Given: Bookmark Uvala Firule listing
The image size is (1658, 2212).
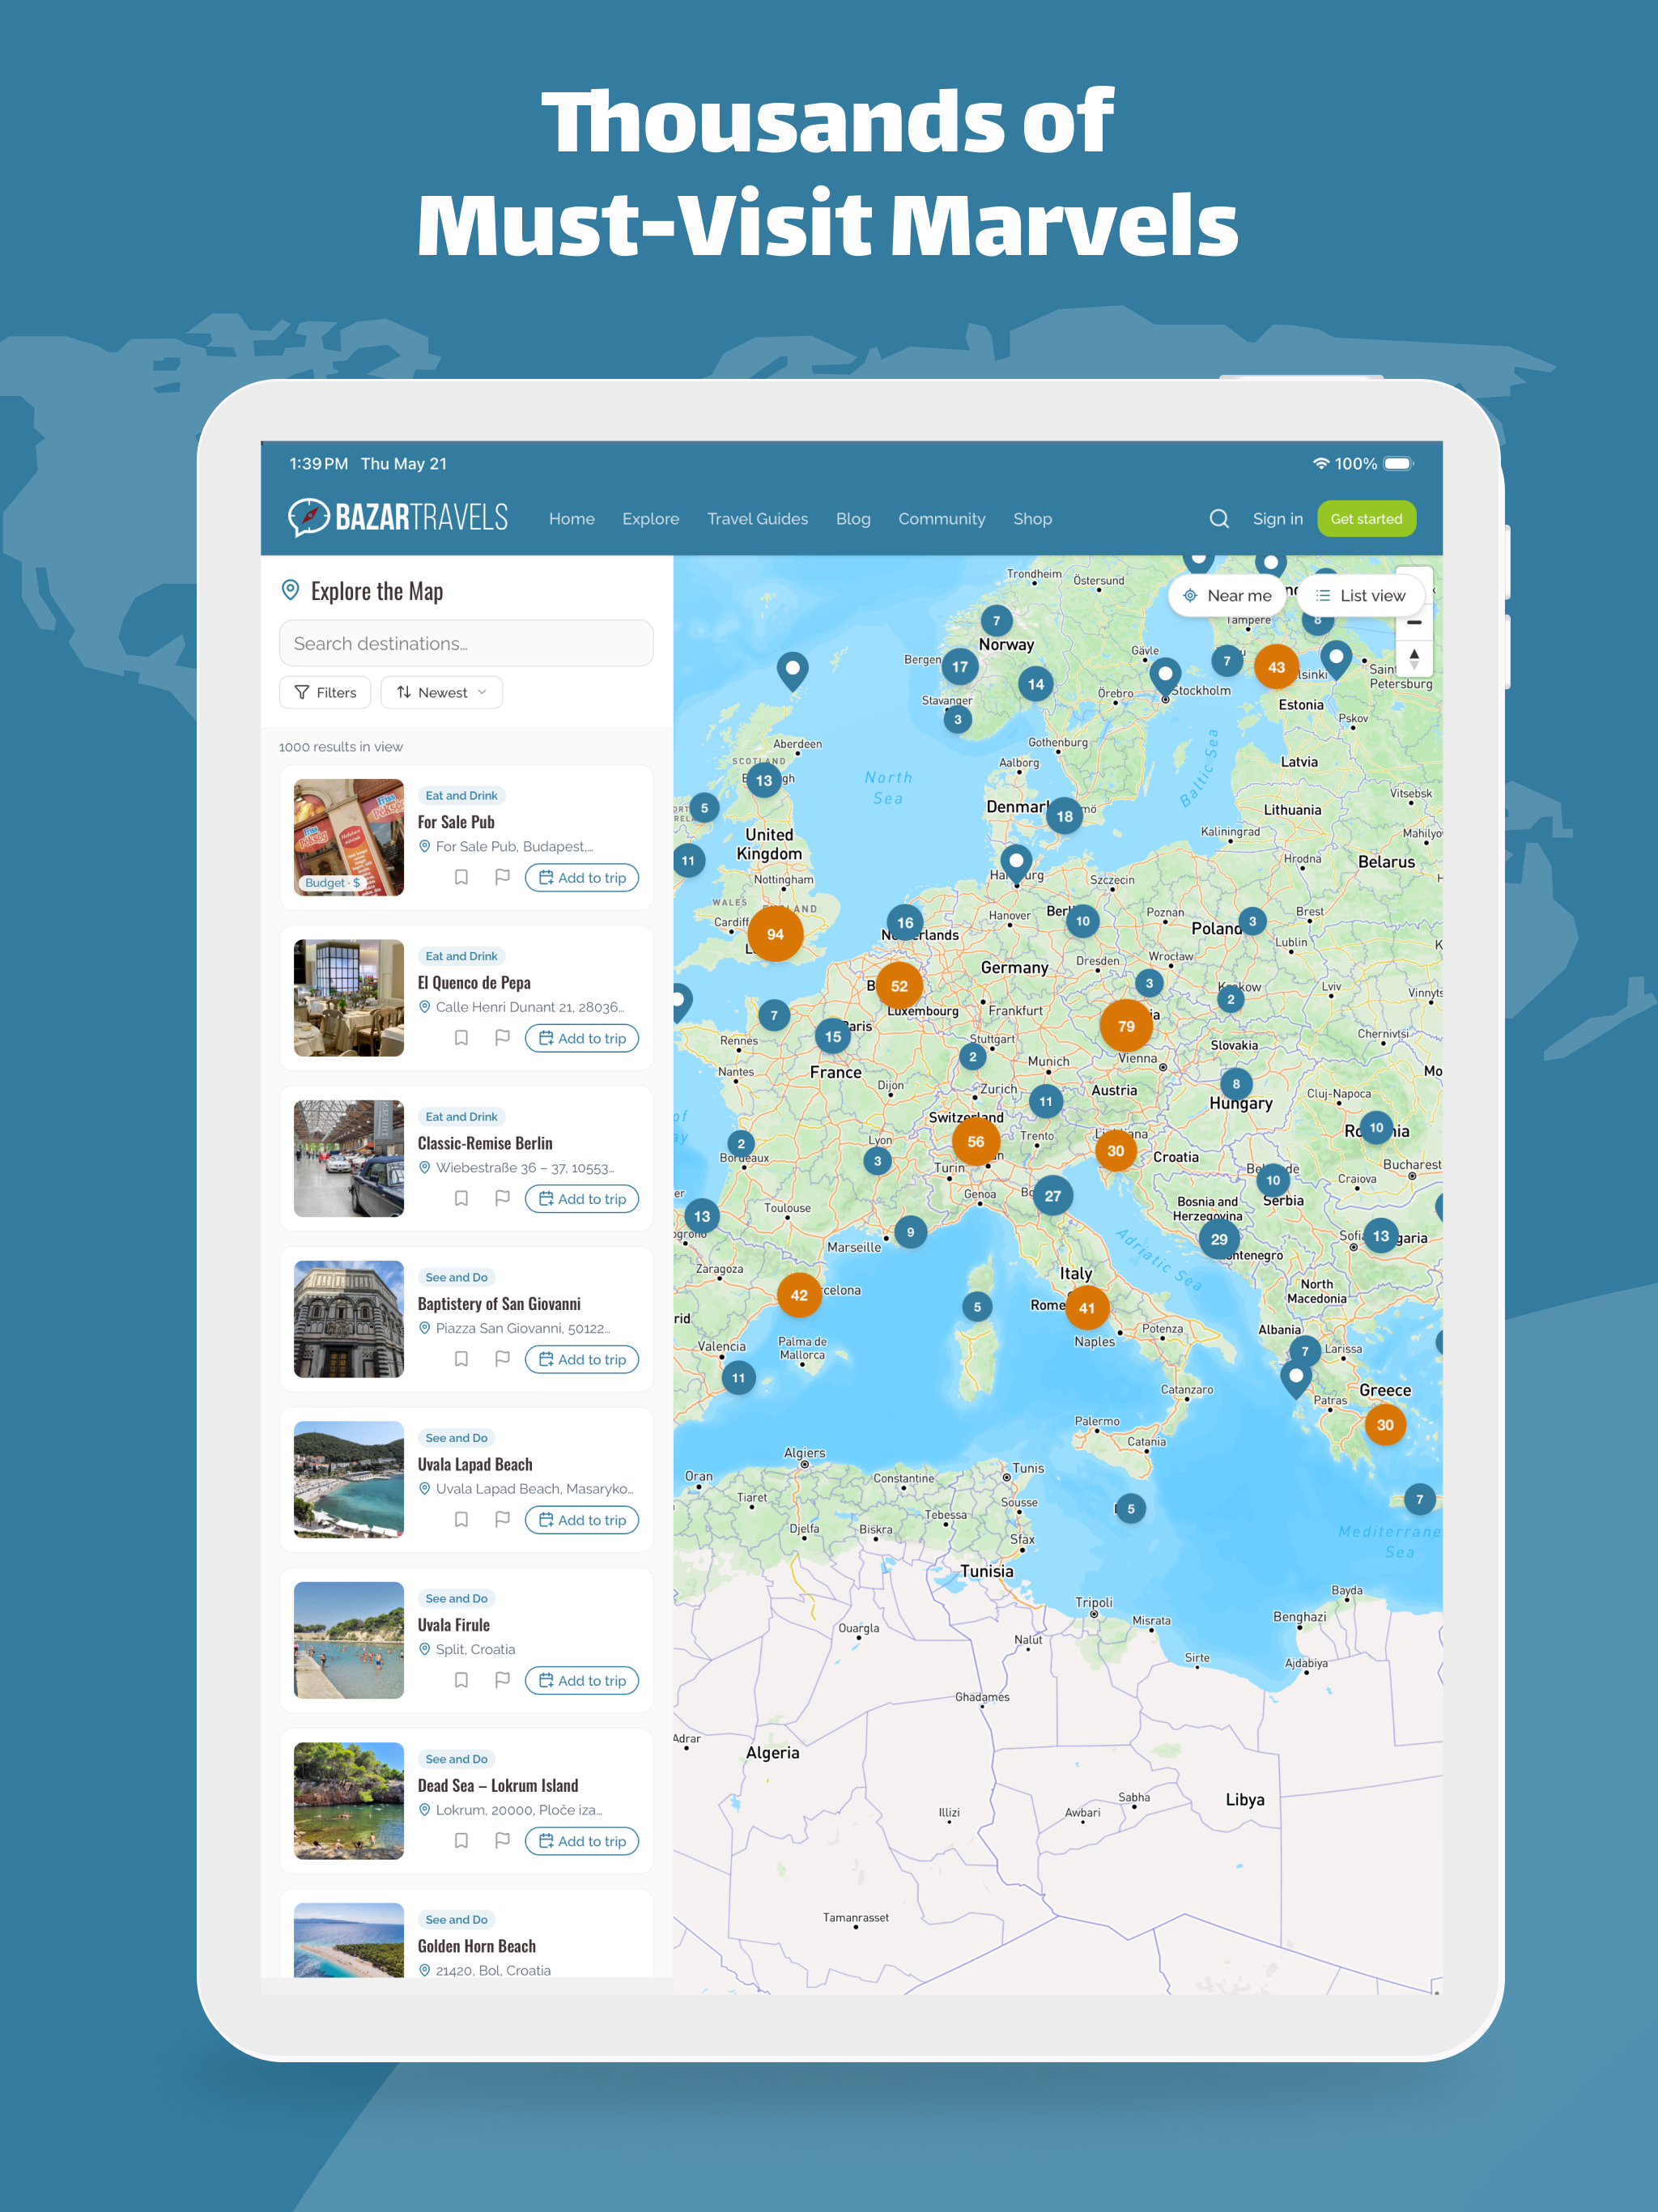Looking at the screenshot, I should [x=461, y=1680].
